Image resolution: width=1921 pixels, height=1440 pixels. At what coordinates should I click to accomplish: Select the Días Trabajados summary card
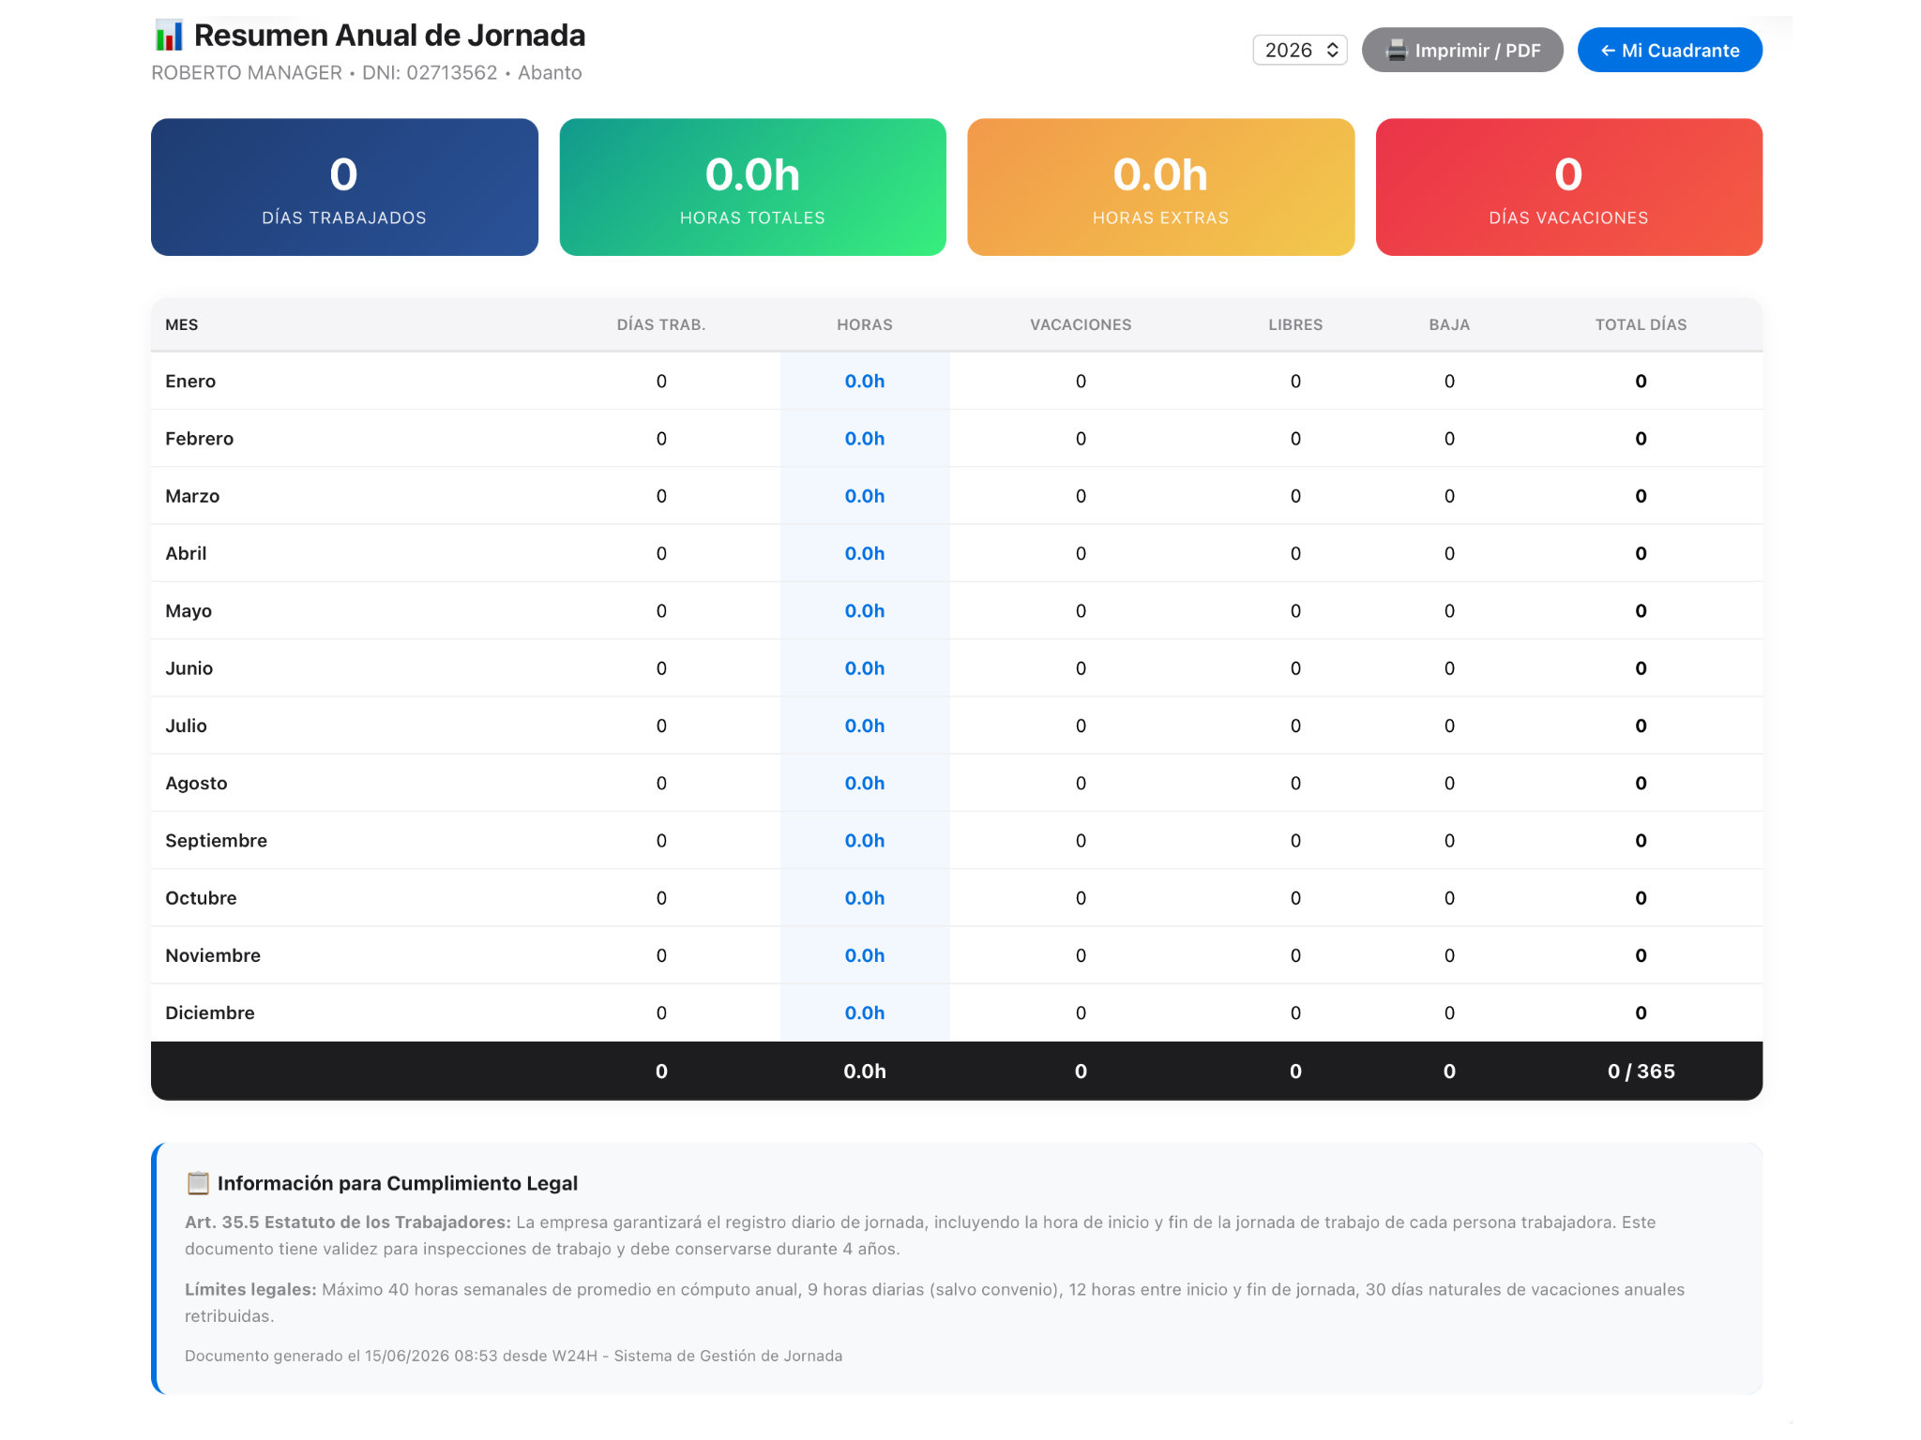pyautogui.click(x=344, y=187)
